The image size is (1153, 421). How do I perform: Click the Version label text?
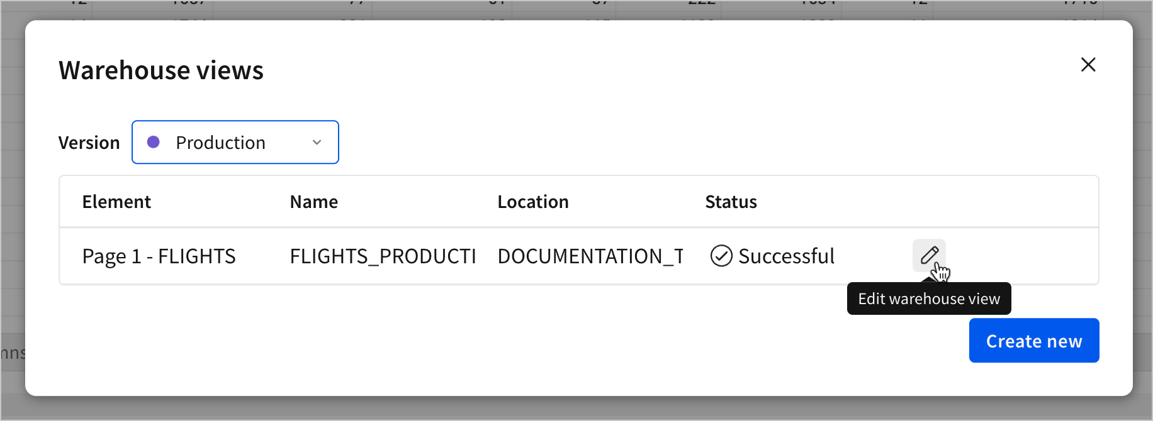coord(89,142)
